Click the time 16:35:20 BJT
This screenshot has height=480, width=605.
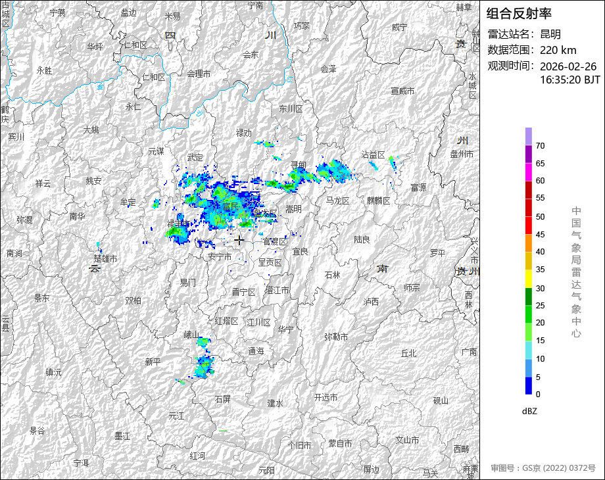[x=570, y=80]
